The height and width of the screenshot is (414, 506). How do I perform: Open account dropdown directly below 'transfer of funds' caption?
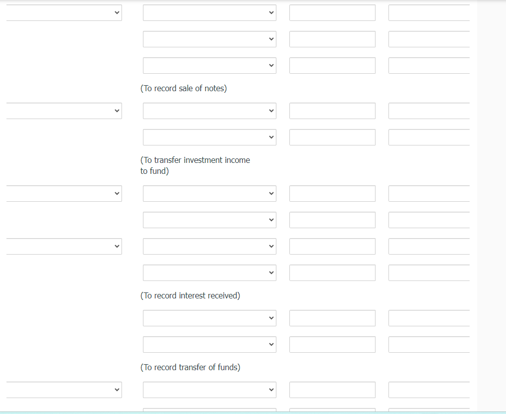[x=210, y=390]
